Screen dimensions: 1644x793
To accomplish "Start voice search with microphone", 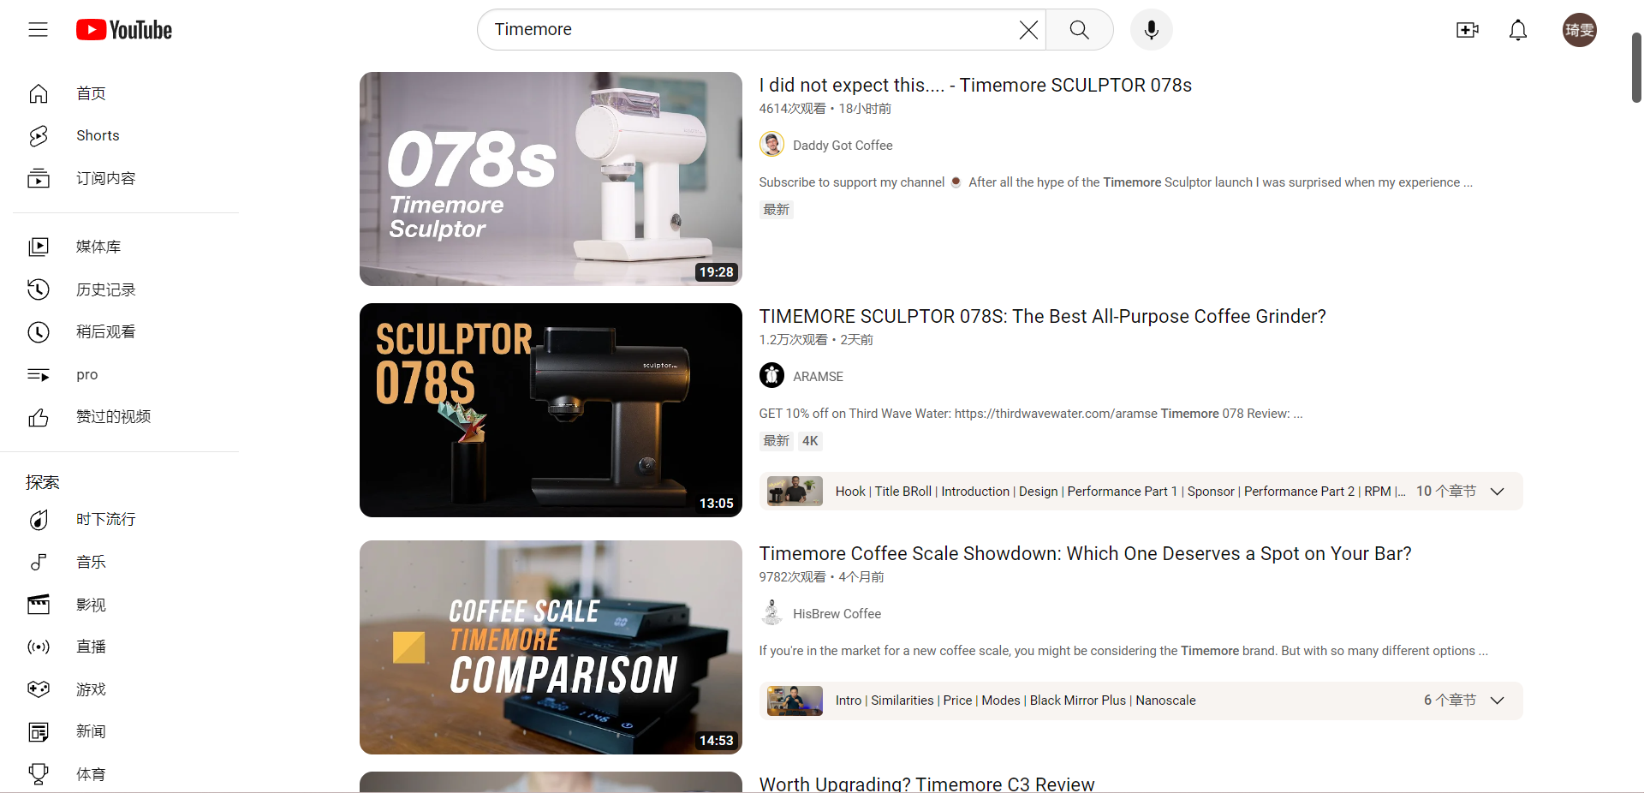I will click(1151, 30).
